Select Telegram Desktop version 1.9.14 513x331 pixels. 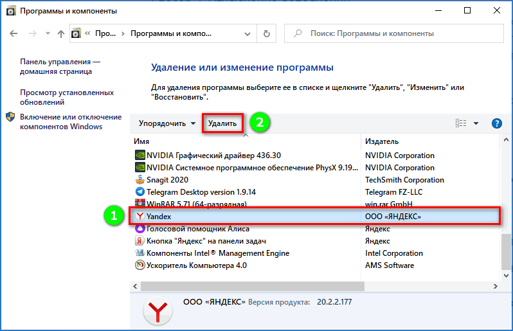(201, 192)
